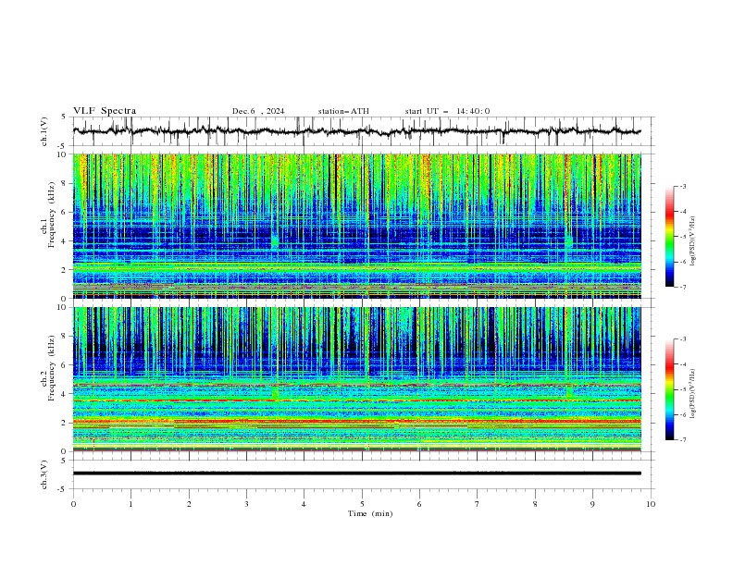Click the "Time (min)" x-axis label
Viewport: 733px width, 566px height.
coord(370,513)
